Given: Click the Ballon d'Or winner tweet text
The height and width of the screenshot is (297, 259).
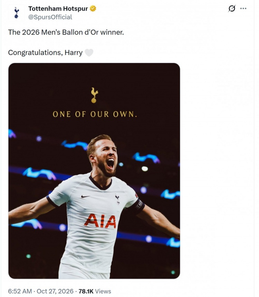Looking at the screenshot, I should 66,32.
